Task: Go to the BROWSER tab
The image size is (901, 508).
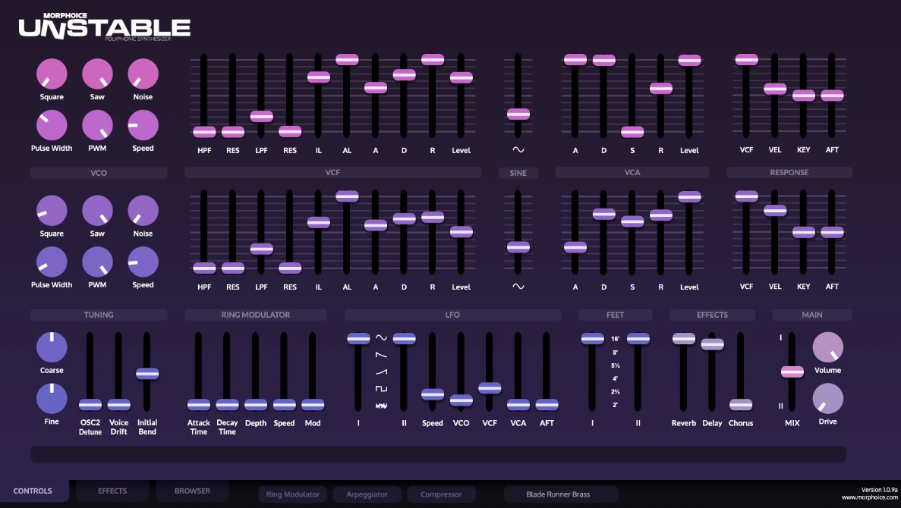Action: pos(192,491)
